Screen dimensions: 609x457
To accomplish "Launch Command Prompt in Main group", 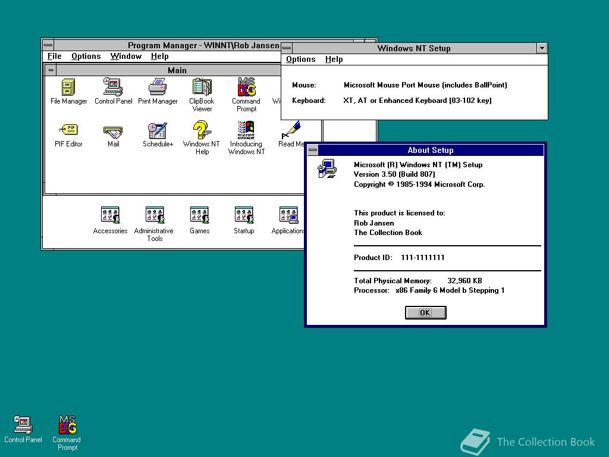I will [x=246, y=87].
